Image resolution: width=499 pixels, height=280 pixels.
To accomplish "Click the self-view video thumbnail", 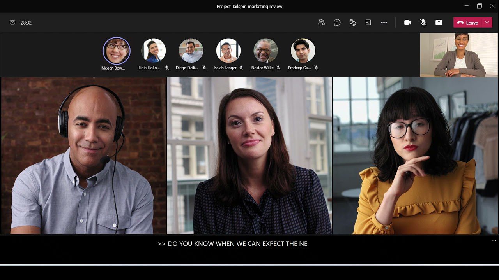I will point(459,55).
